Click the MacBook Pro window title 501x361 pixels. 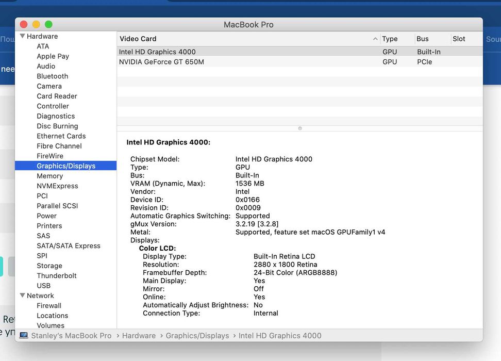point(248,25)
